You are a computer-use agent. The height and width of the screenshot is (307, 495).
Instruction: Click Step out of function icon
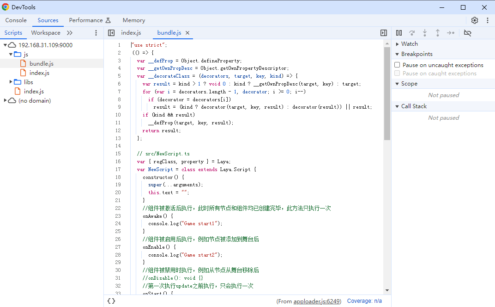coord(438,33)
